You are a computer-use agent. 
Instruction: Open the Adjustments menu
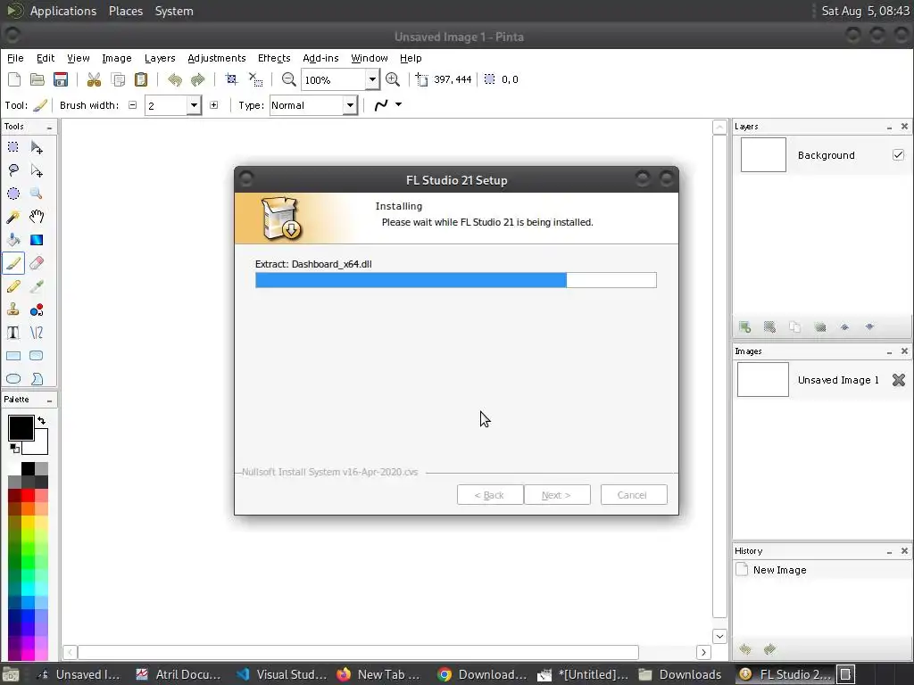click(x=216, y=58)
